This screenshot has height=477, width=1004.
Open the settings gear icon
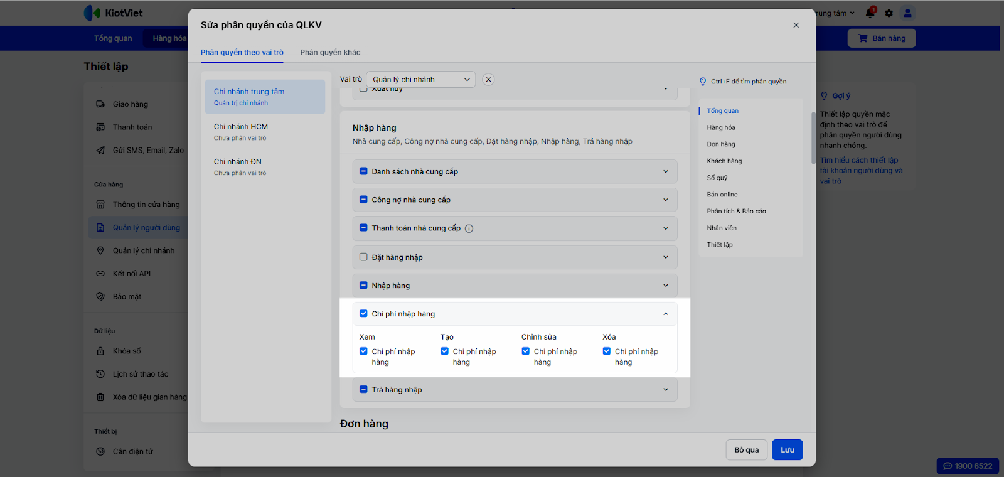pos(889,13)
